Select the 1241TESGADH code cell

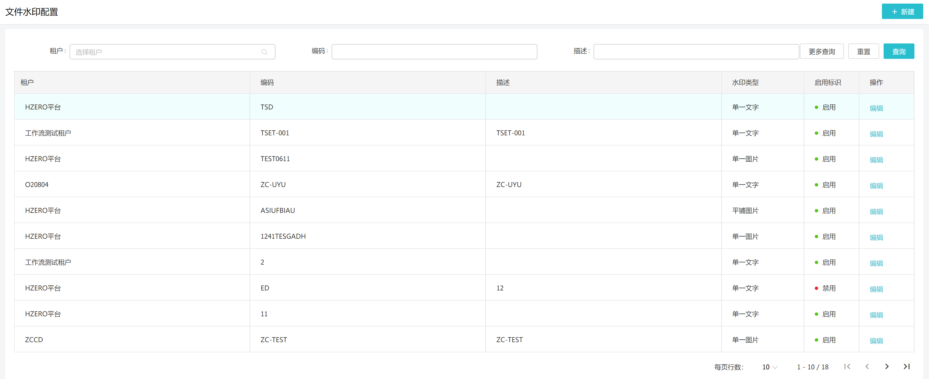pyautogui.click(x=367, y=236)
